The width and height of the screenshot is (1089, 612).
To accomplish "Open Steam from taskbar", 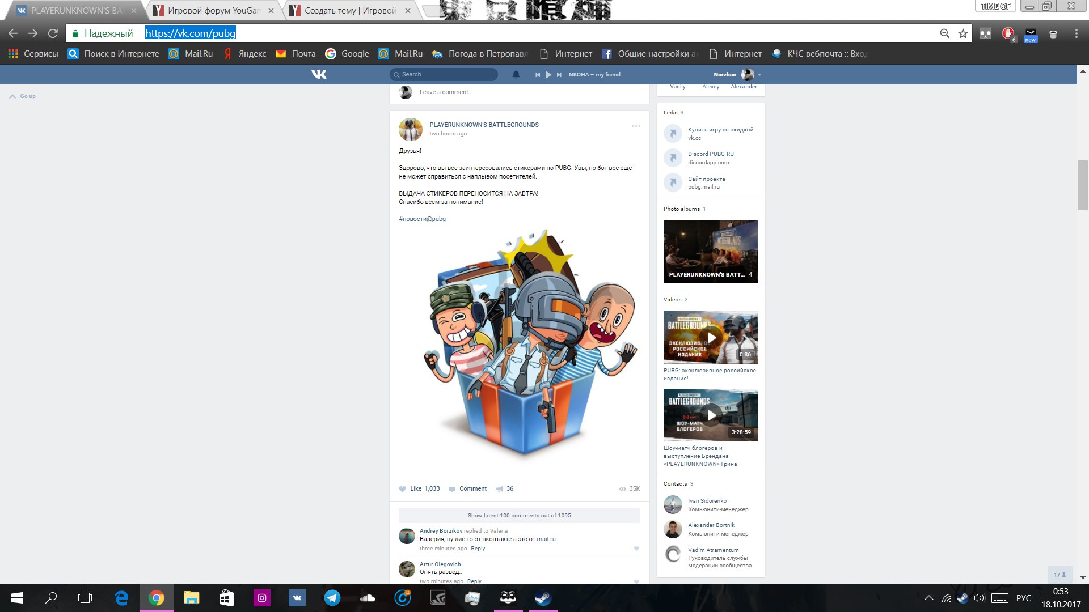I will [x=543, y=598].
